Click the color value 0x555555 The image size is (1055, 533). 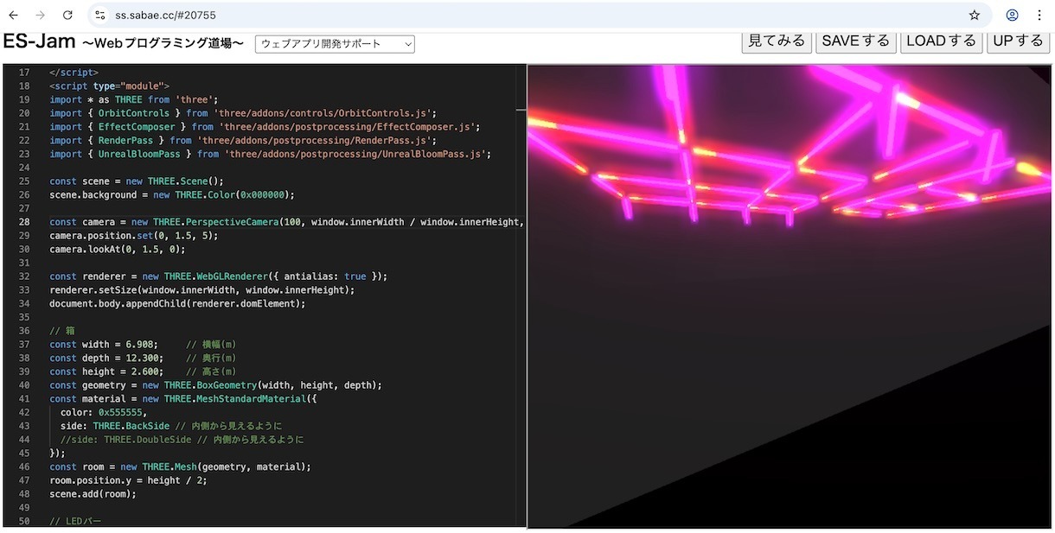pyautogui.click(x=121, y=412)
